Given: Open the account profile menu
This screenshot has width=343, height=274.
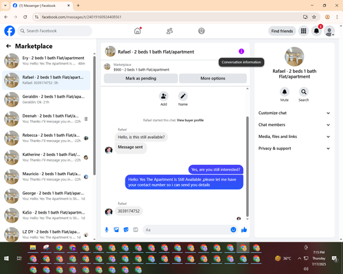Looking at the screenshot, I should 329,31.
